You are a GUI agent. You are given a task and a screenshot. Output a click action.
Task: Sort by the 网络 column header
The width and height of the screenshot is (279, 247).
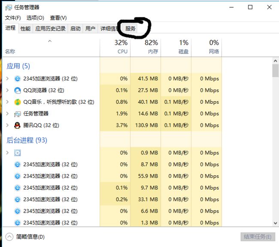[206, 47]
